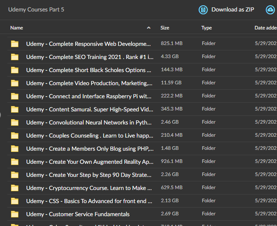277x226 pixels.
Task: Toggle the sort arrow beside the Name column
Action: tap(149, 28)
